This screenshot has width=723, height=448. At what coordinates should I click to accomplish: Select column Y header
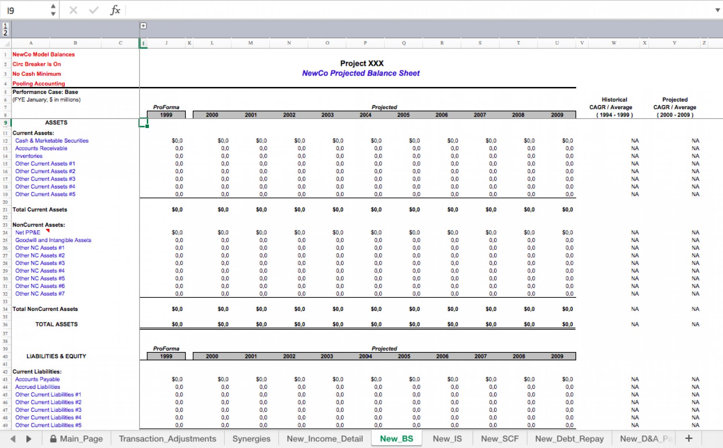click(674, 43)
